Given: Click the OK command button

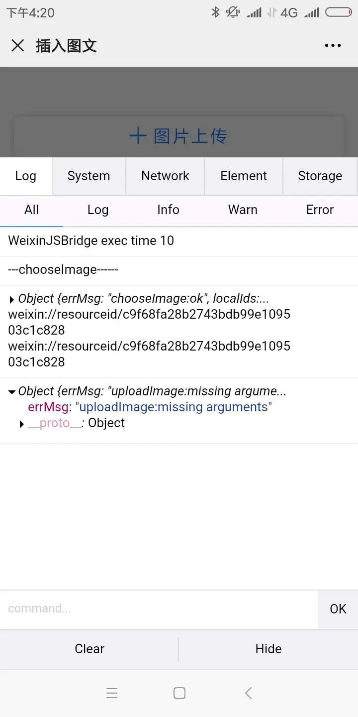Looking at the screenshot, I should [338, 609].
